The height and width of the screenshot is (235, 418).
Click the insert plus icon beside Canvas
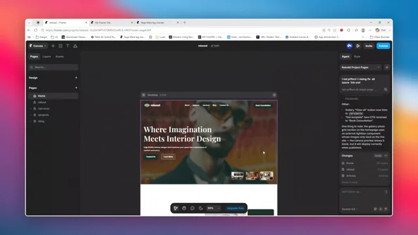click(53, 46)
